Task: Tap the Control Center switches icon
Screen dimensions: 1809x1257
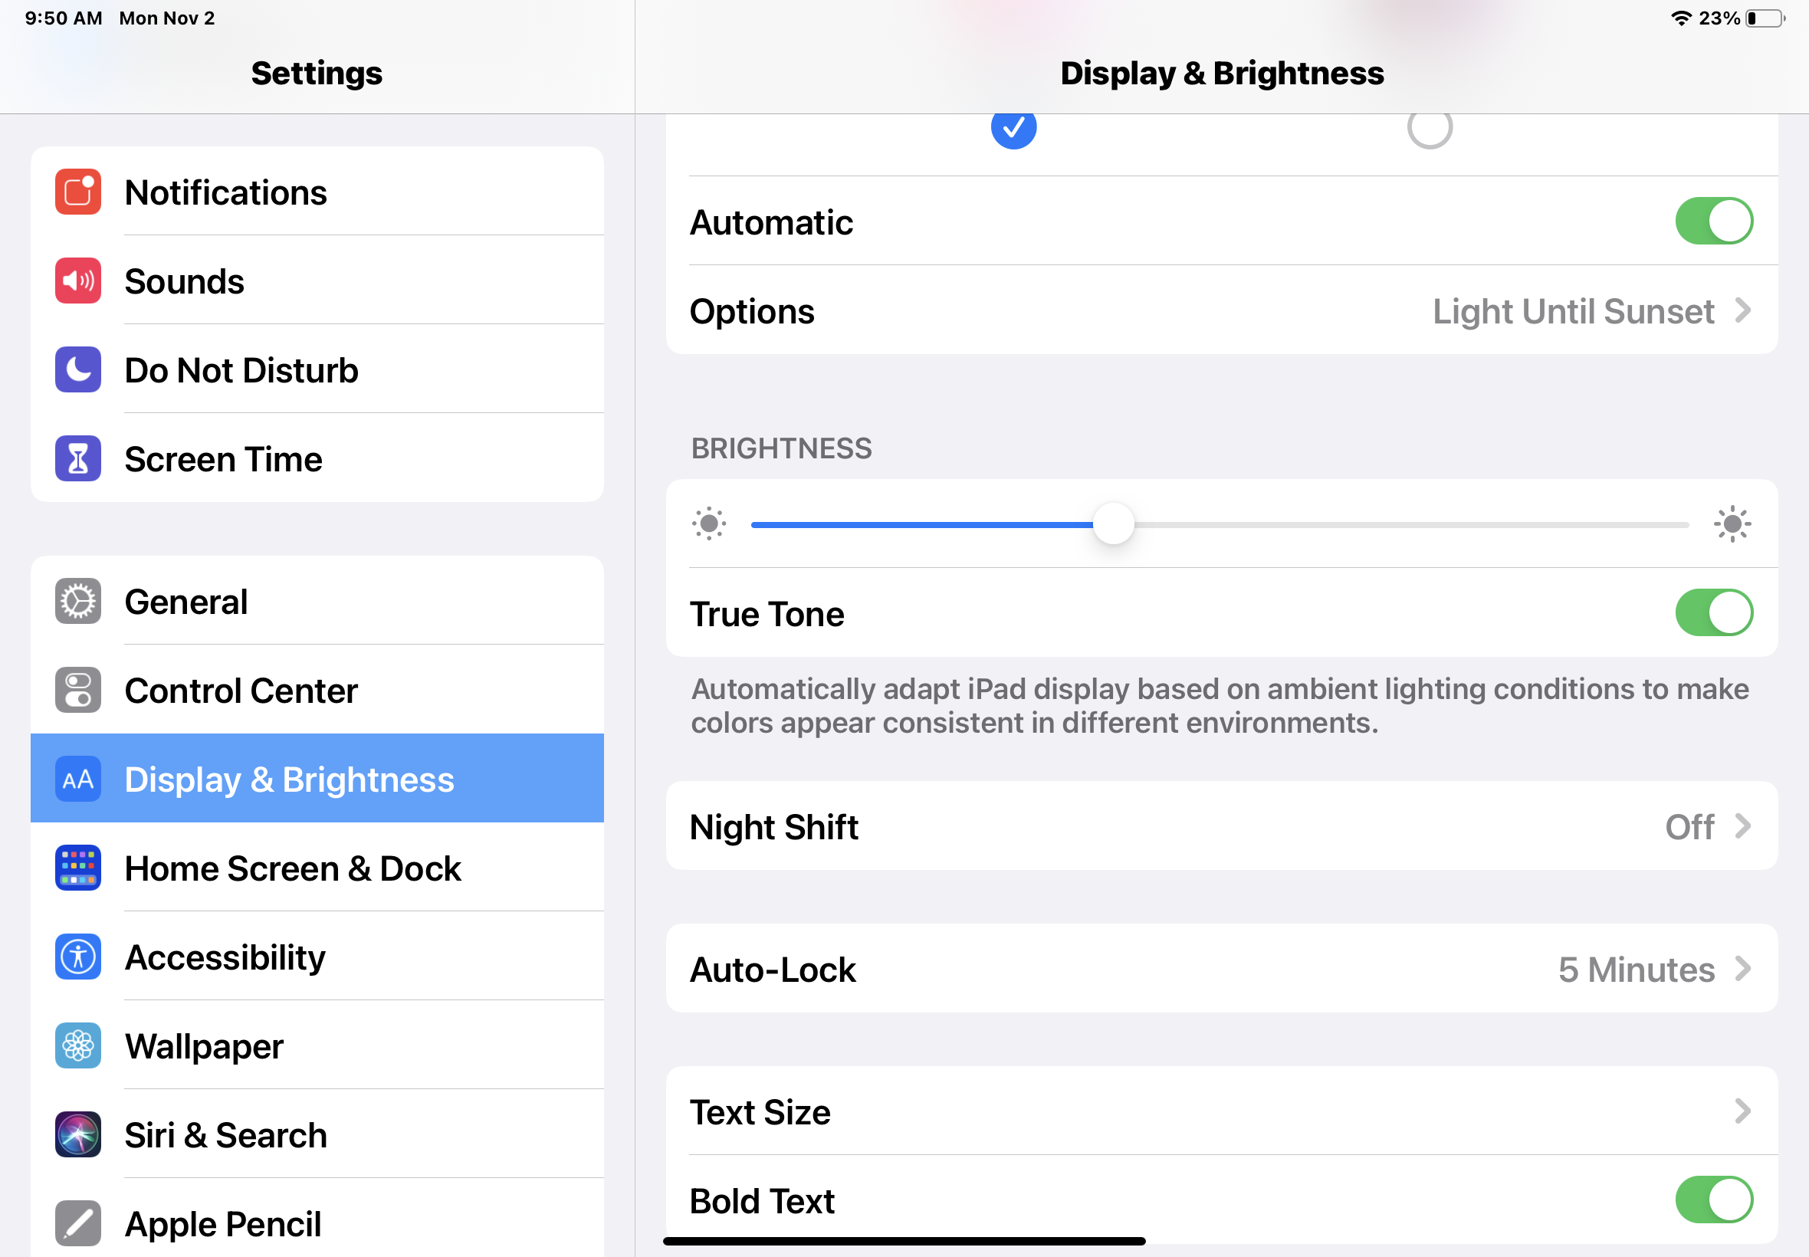Action: (78, 691)
